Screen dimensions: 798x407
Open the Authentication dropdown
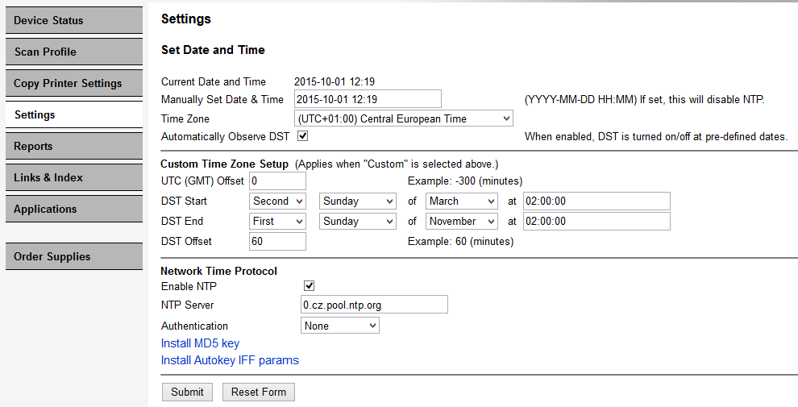[x=339, y=326]
